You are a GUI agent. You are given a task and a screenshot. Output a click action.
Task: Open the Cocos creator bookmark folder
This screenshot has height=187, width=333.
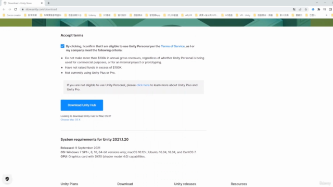pyautogui.click(x=11, y=15)
